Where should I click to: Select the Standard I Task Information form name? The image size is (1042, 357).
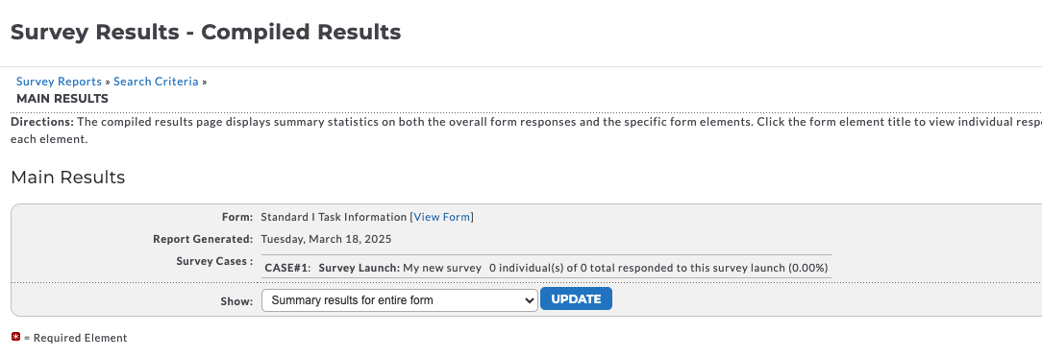point(334,217)
